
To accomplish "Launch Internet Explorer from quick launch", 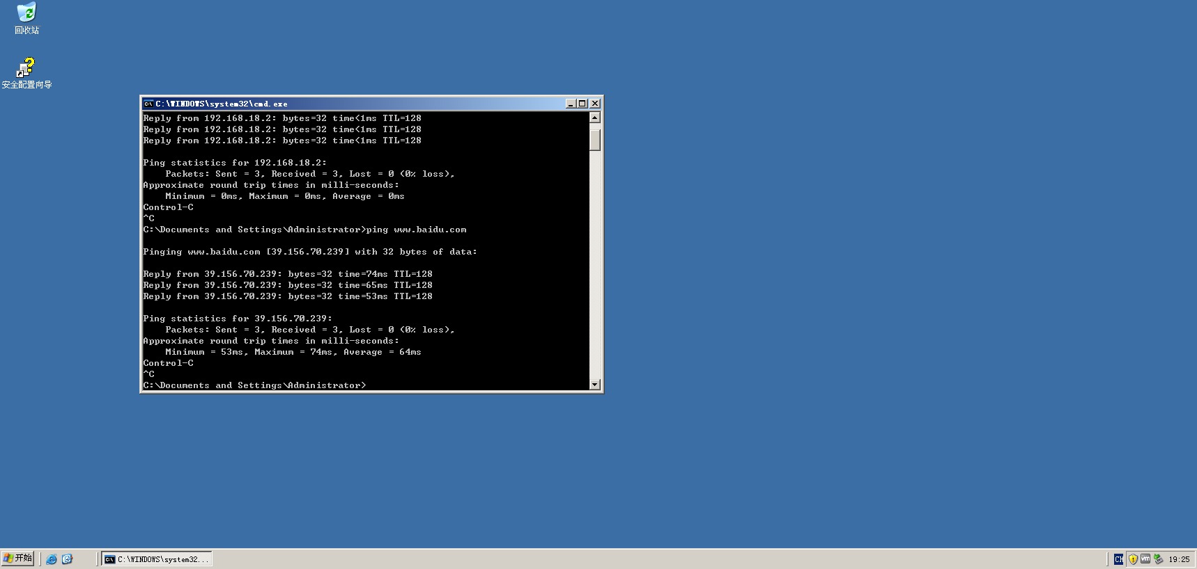I will (52, 559).
